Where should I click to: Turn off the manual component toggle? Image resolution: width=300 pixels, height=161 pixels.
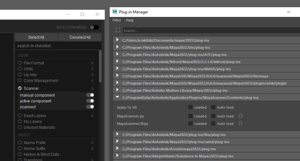click(90, 95)
